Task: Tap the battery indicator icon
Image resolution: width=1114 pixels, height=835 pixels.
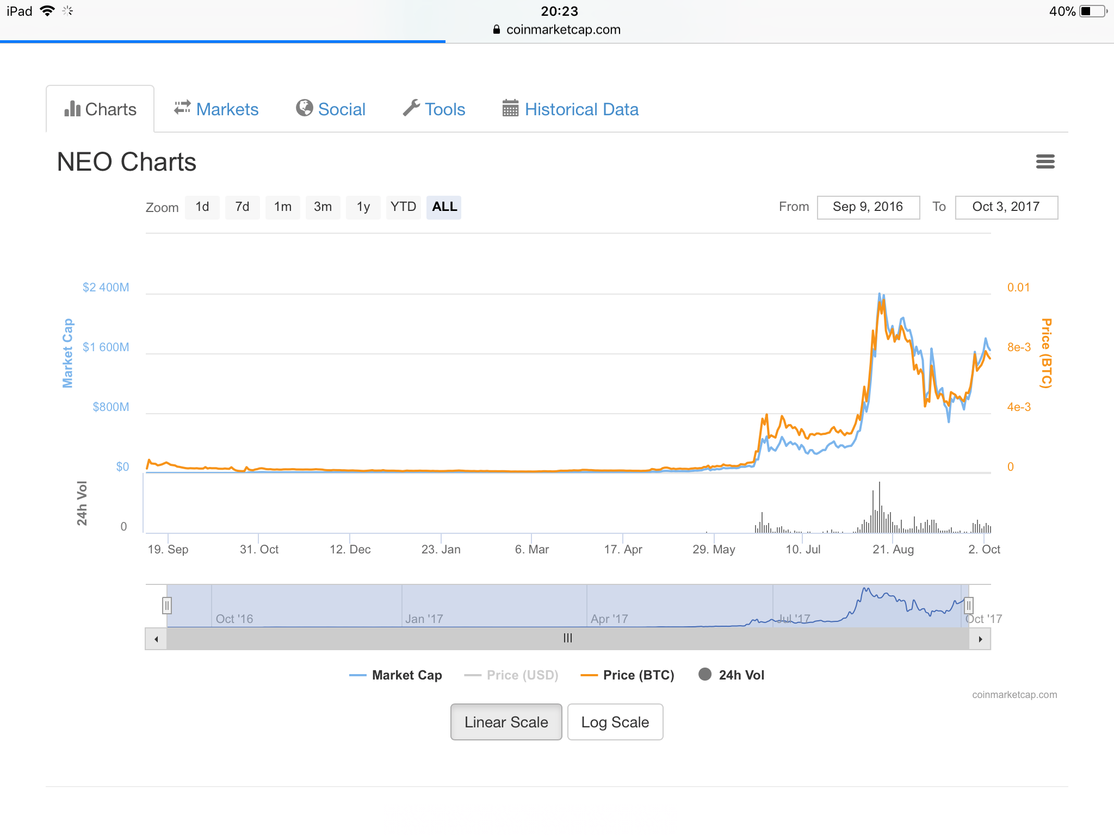Action: [1093, 11]
